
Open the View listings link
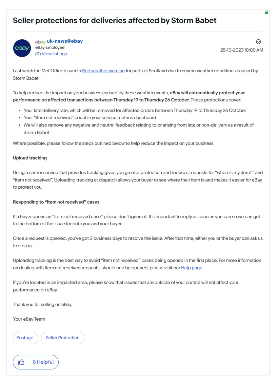(x=54, y=54)
